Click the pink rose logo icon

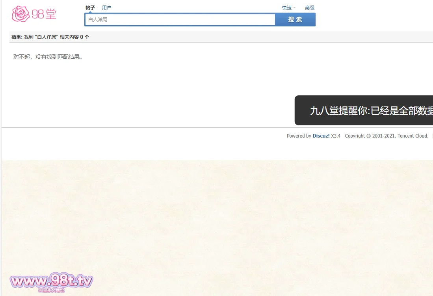(x=21, y=14)
